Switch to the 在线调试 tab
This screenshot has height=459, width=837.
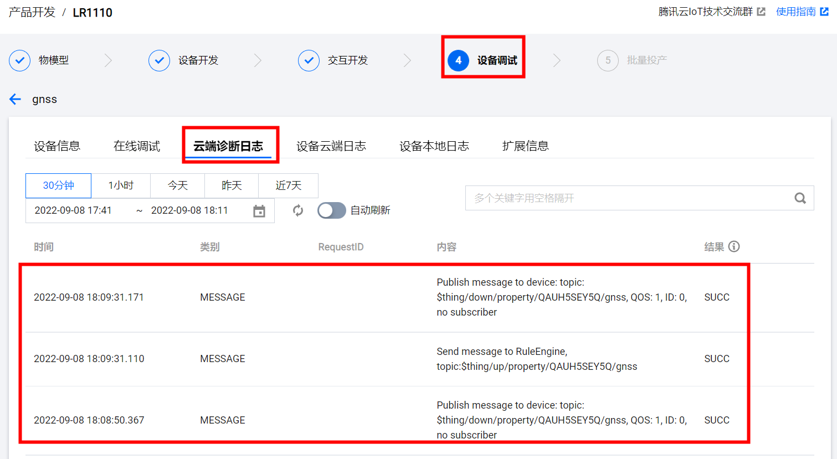[x=137, y=146]
